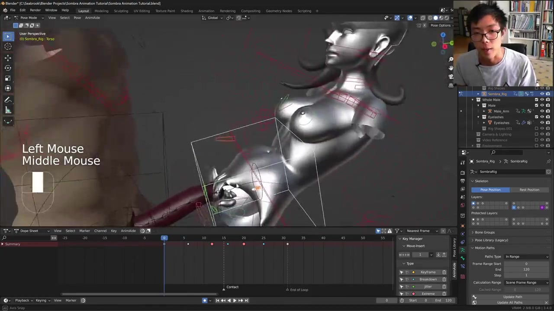Click the zoom magnifier gizmo in the viewport

coord(451,59)
